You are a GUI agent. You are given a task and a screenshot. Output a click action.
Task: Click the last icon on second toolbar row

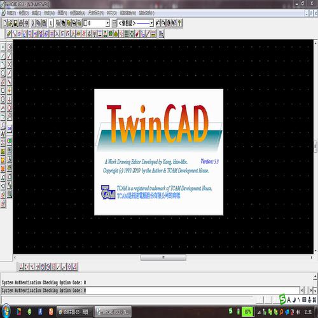161,34
